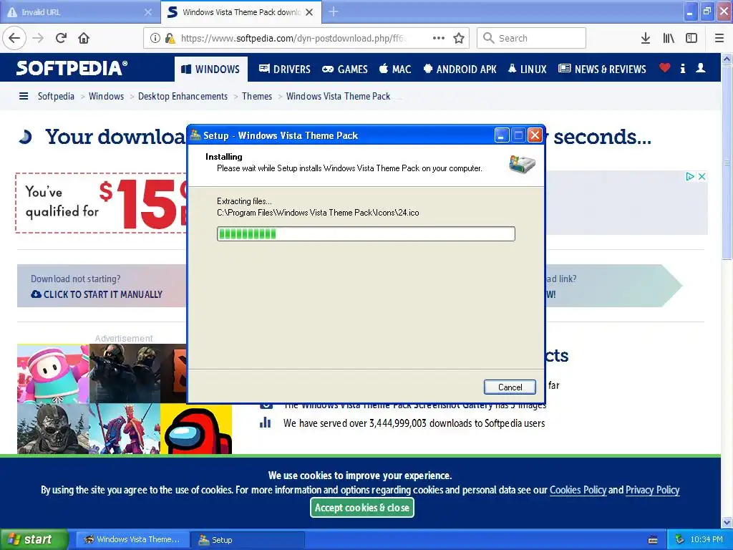Click the keyboard icon in system tray
733x550 pixels.
[653, 540]
